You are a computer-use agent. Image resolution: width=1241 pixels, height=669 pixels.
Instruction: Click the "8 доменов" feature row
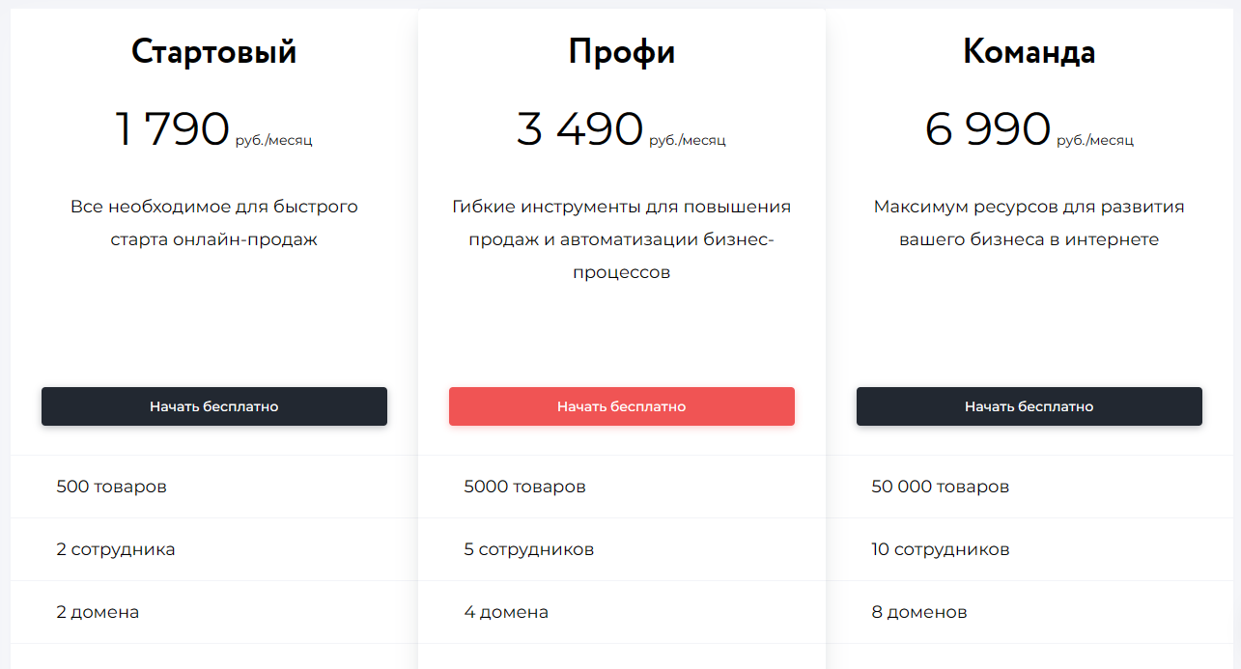(918, 612)
